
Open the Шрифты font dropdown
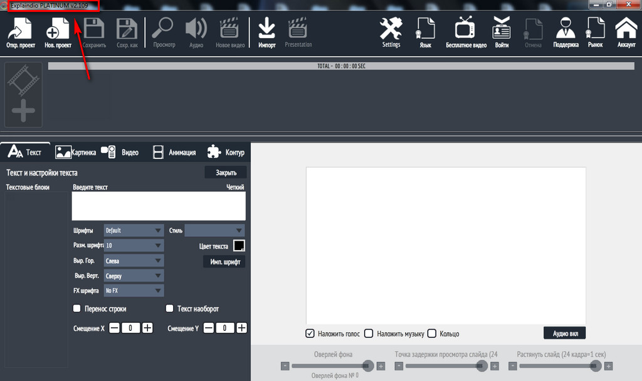[x=133, y=230]
